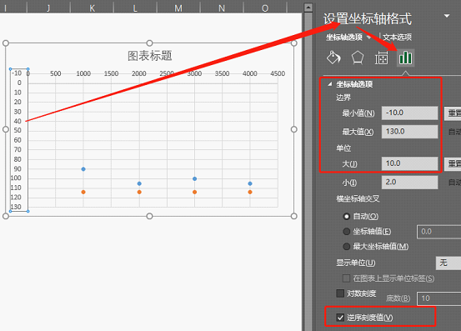Switch to the 文本选项 tab
Screen dimensions: 461x331
tap(397, 37)
